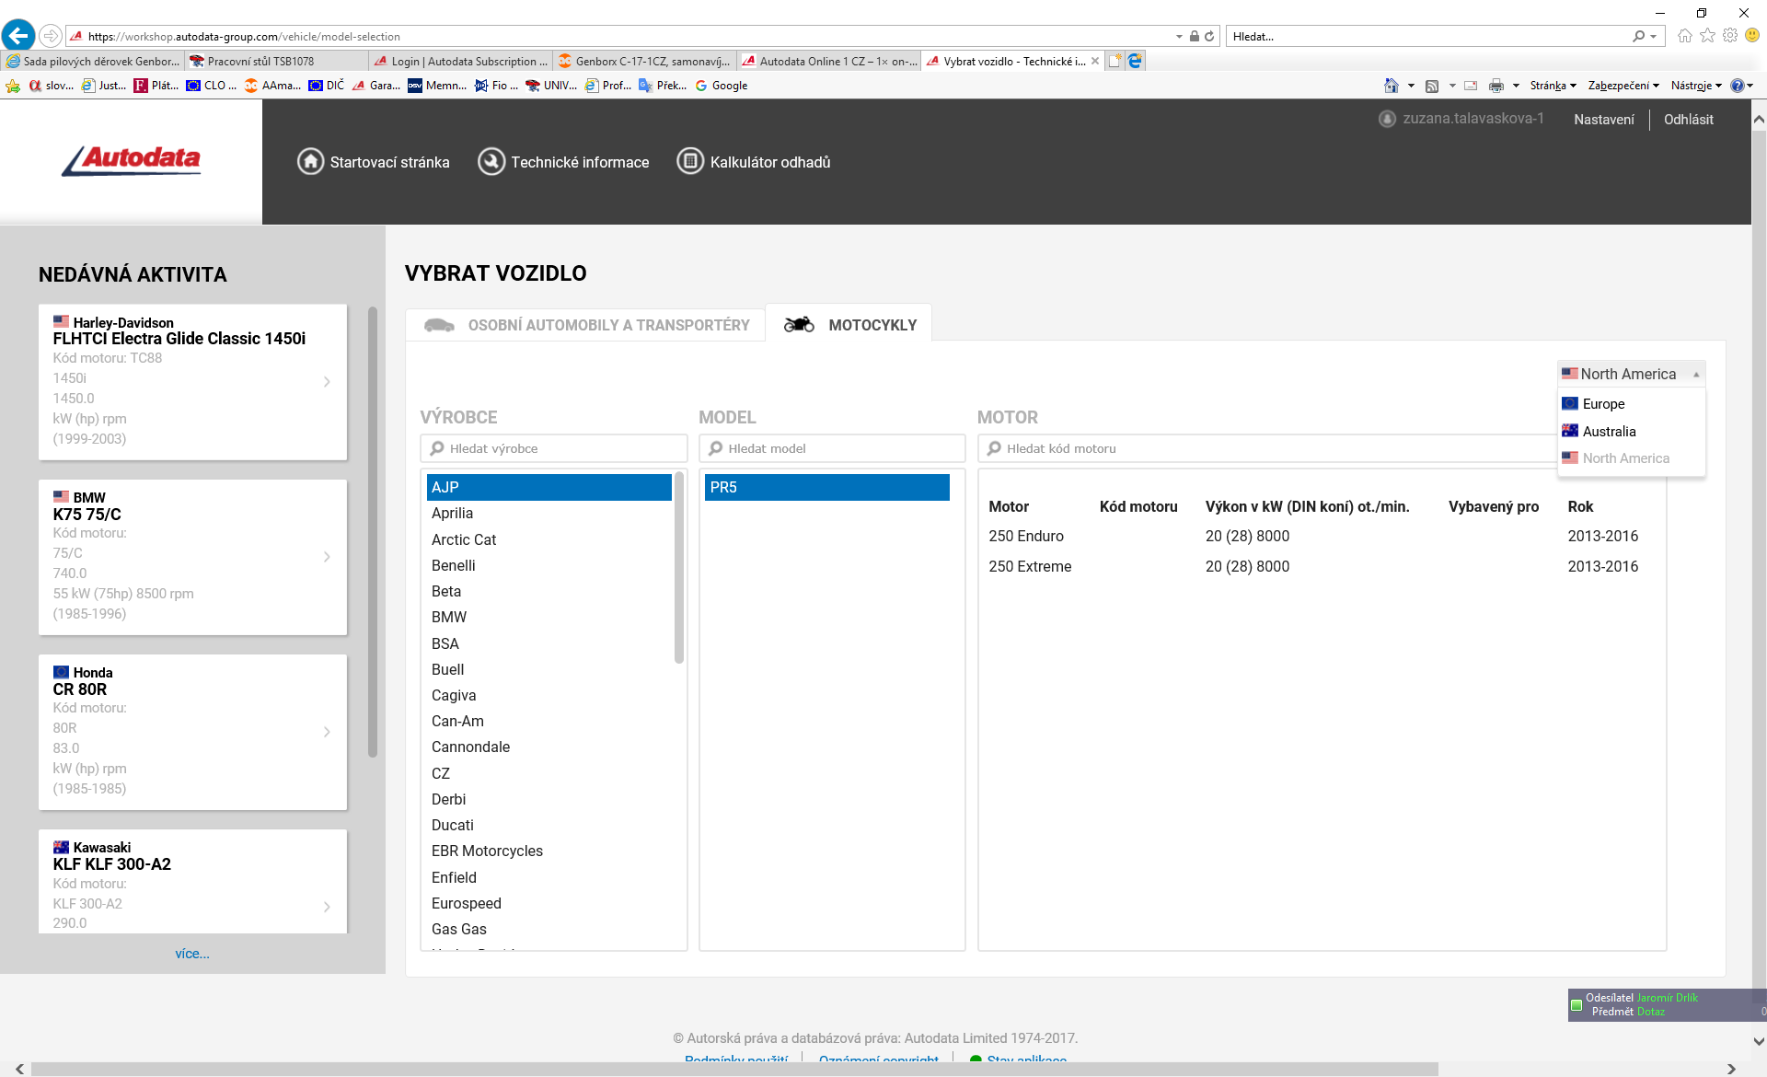Screen dimensions: 1767x1077
Task: Open the North America region dropdown
Action: 1631,374
